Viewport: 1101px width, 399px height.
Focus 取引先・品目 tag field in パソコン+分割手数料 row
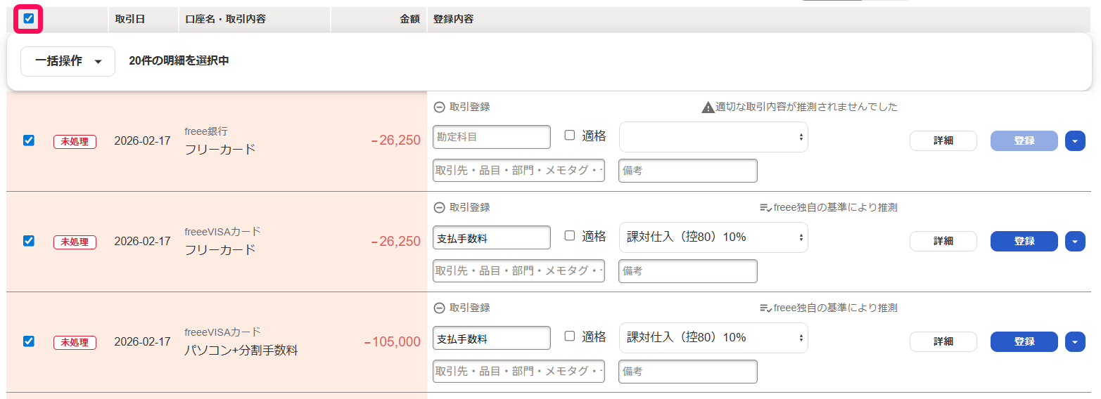(x=518, y=372)
